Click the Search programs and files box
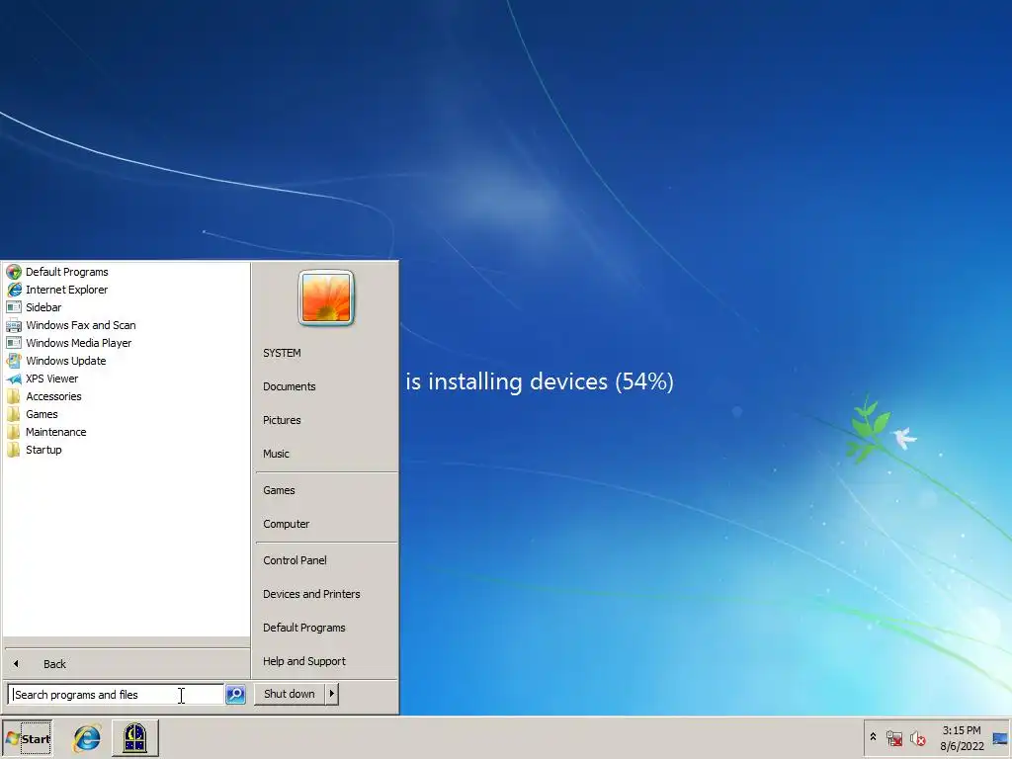The height and width of the screenshot is (759, 1012). 116,695
